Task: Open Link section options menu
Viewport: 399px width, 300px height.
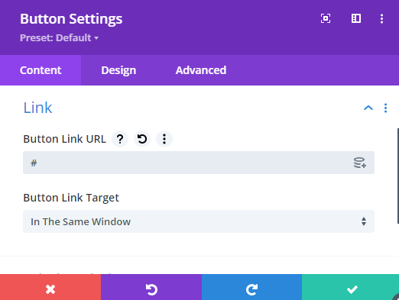Action: pos(385,108)
